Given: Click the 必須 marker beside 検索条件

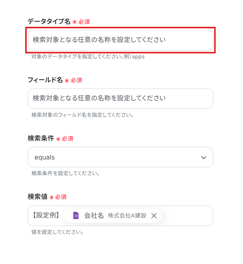Looking at the screenshot, I should point(68,139).
